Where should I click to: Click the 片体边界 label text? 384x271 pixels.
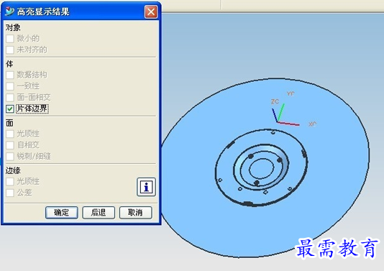(32, 109)
